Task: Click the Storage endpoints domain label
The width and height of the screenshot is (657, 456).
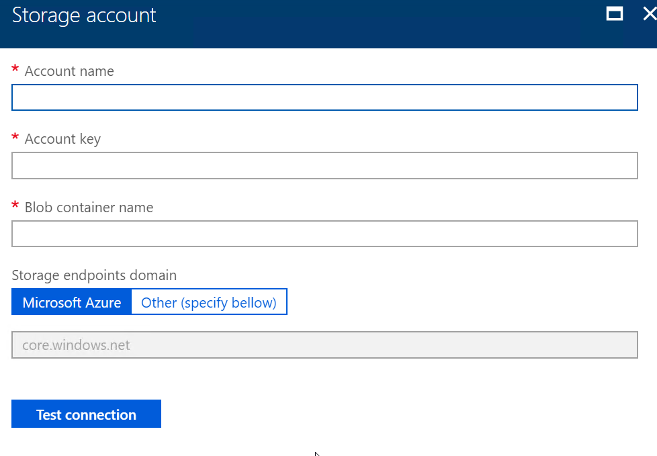Action: tap(94, 275)
